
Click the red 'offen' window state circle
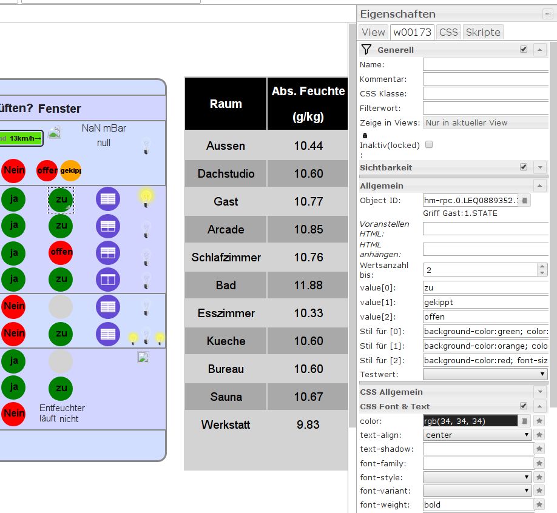pyautogui.click(x=61, y=252)
